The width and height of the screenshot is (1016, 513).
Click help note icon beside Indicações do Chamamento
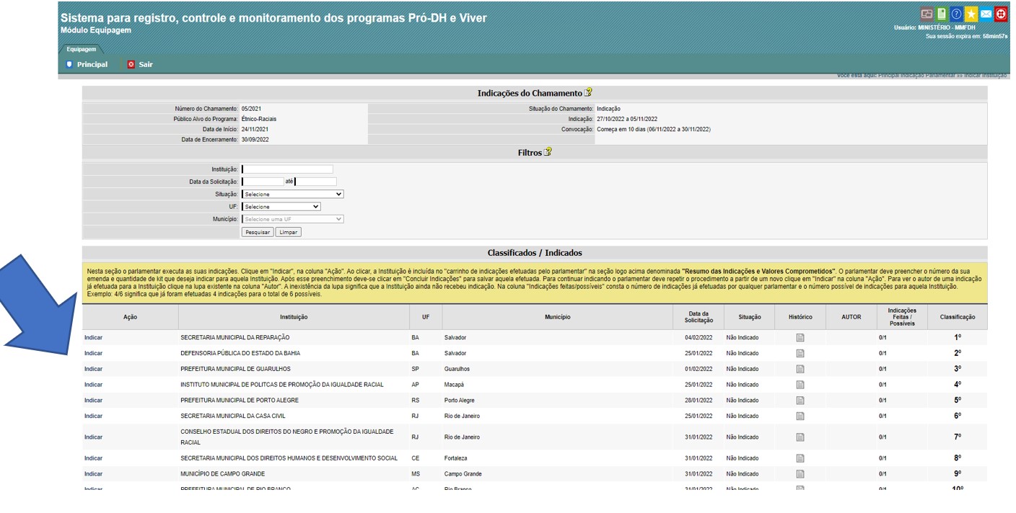click(588, 93)
